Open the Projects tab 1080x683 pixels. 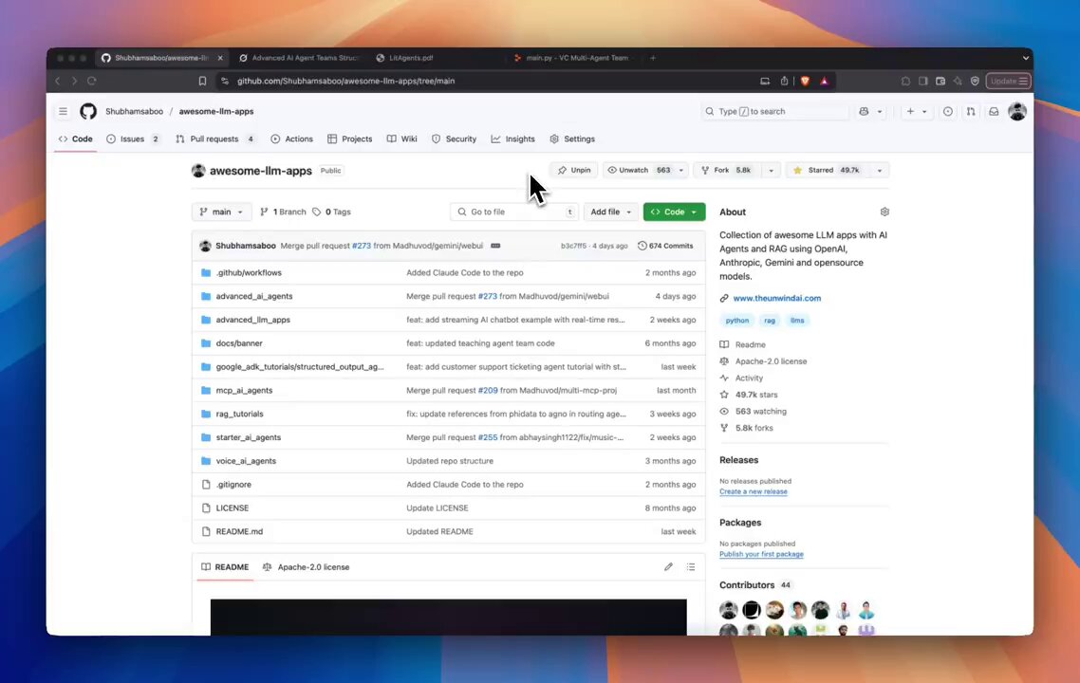[x=350, y=139]
